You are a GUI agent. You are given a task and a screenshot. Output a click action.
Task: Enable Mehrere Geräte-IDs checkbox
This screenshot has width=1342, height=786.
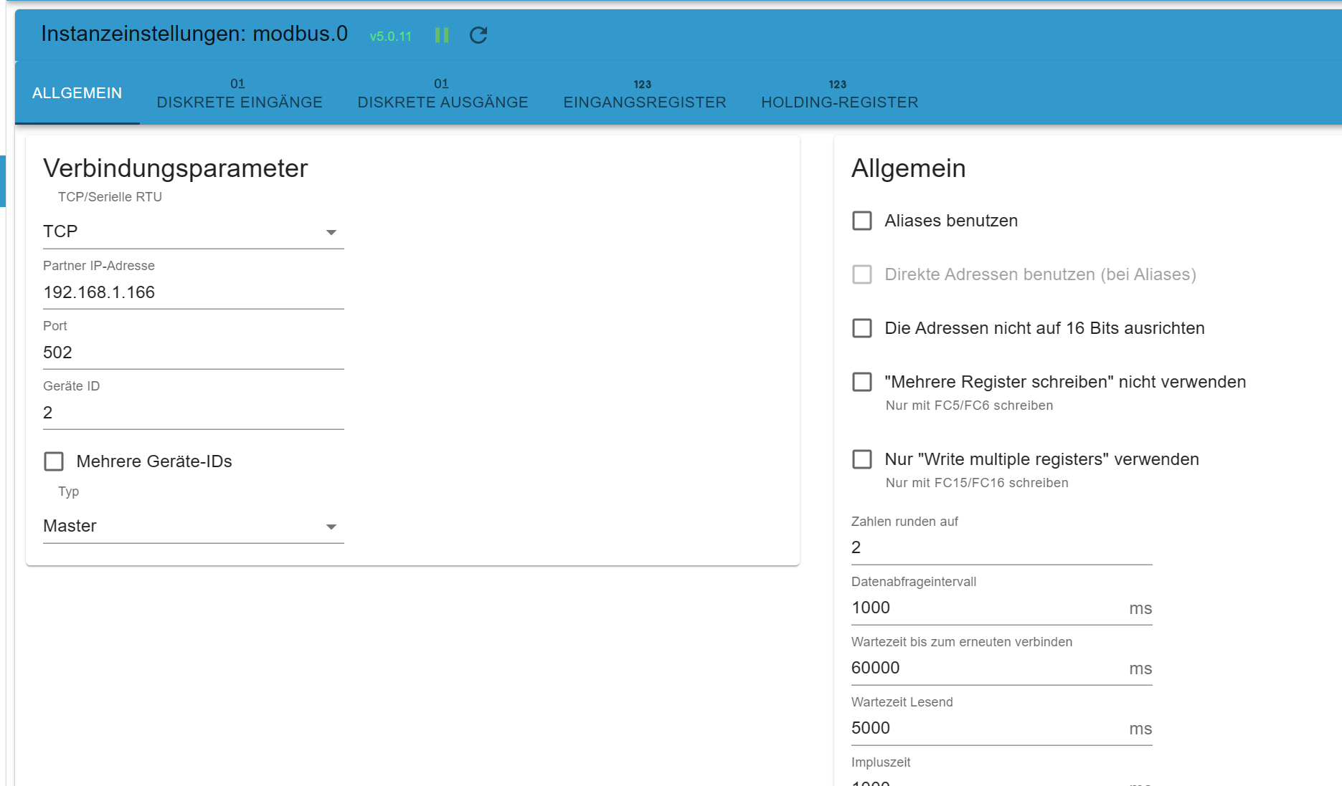click(54, 461)
